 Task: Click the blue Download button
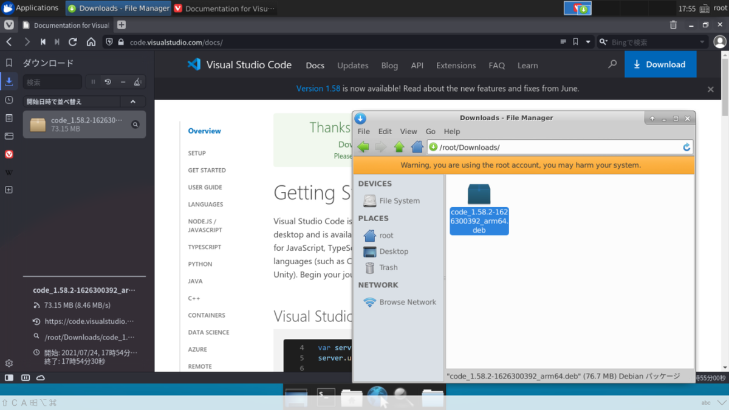click(x=660, y=64)
